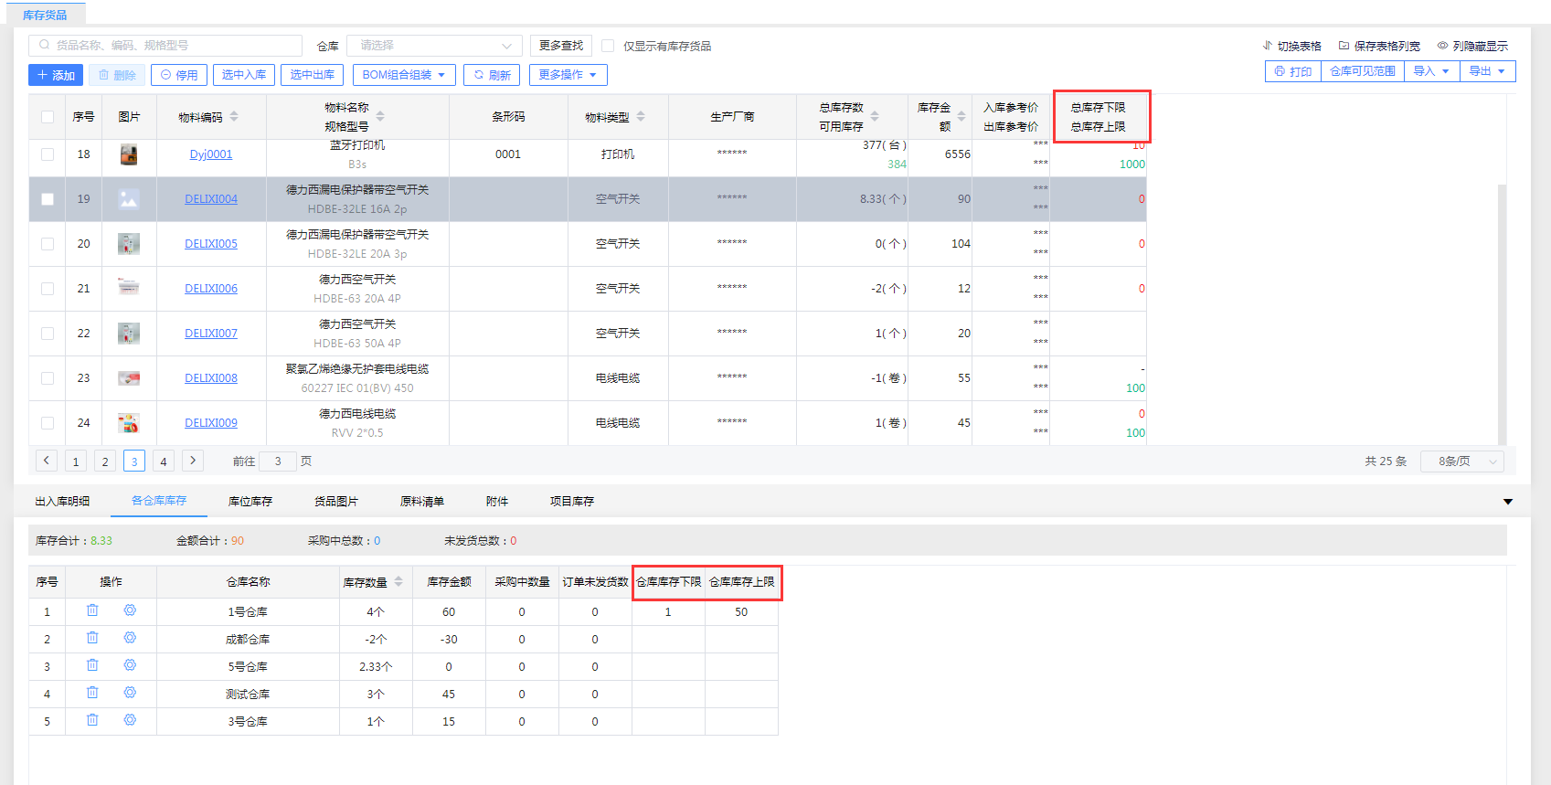This screenshot has height=785, width=1551.
Task: Click the product search input field
Action: [x=165, y=46]
